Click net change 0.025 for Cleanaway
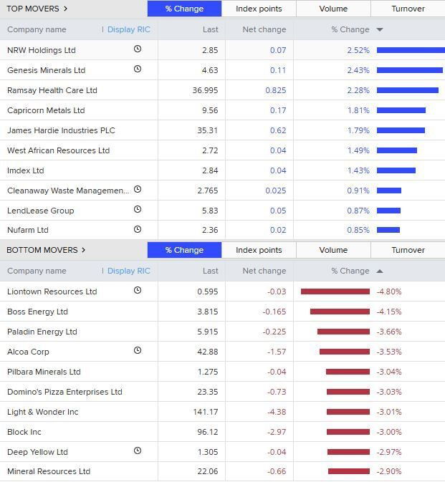The height and width of the screenshot is (482, 445). pyautogui.click(x=276, y=191)
